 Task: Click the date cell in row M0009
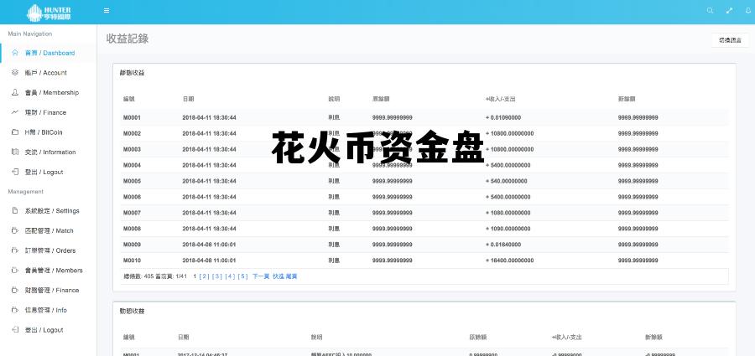(x=209, y=245)
